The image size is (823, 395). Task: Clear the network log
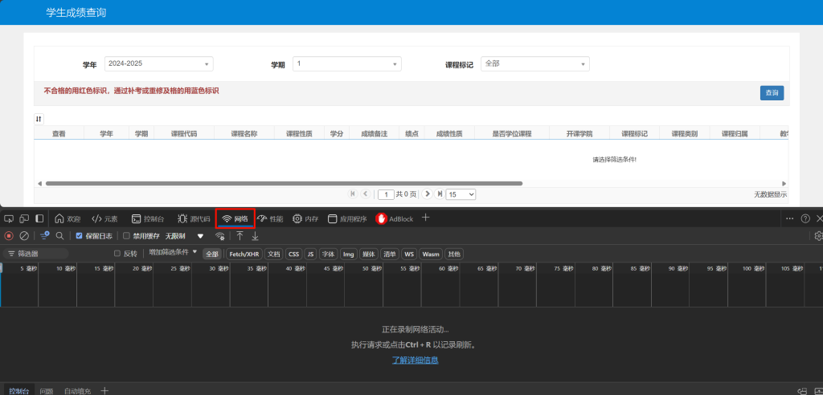pyautogui.click(x=24, y=236)
